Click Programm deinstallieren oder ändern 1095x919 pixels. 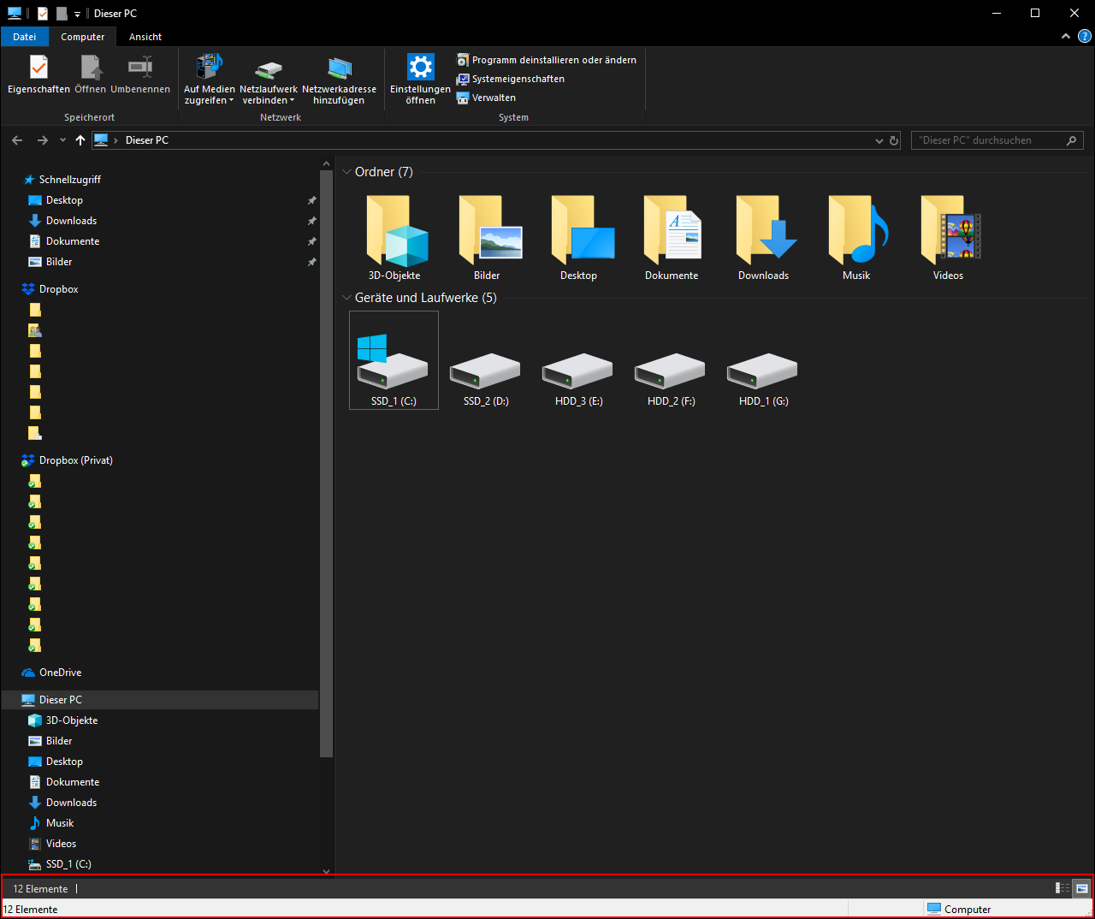(x=547, y=60)
